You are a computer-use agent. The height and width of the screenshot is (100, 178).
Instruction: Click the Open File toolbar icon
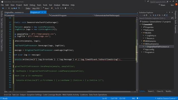click(12, 8)
